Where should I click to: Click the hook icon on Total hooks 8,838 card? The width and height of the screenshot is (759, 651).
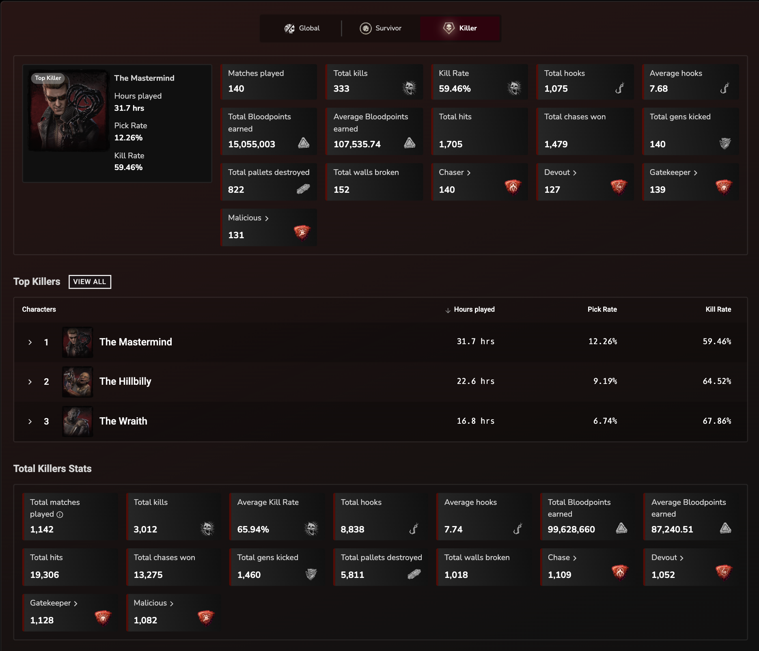coord(414,528)
